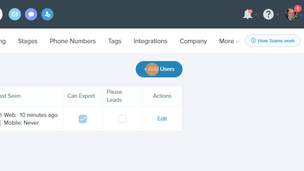304x171 pixels.
Task: Open the notifications bell
Action: pyautogui.click(x=248, y=14)
